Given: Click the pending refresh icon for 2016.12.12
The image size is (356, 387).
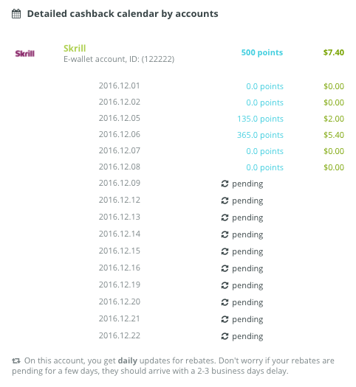Looking at the screenshot, I should [x=225, y=201].
